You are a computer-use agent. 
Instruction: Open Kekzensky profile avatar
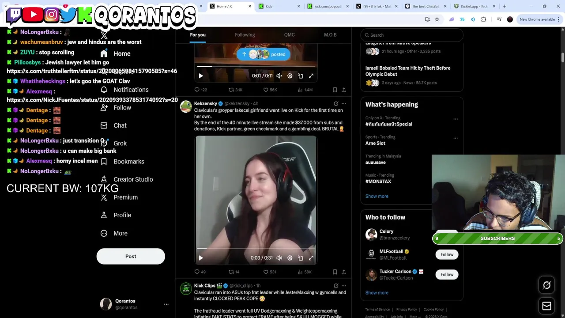click(x=186, y=107)
